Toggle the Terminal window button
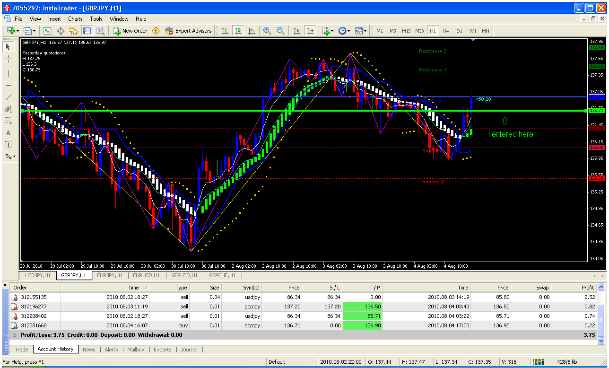 (x=87, y=31)
